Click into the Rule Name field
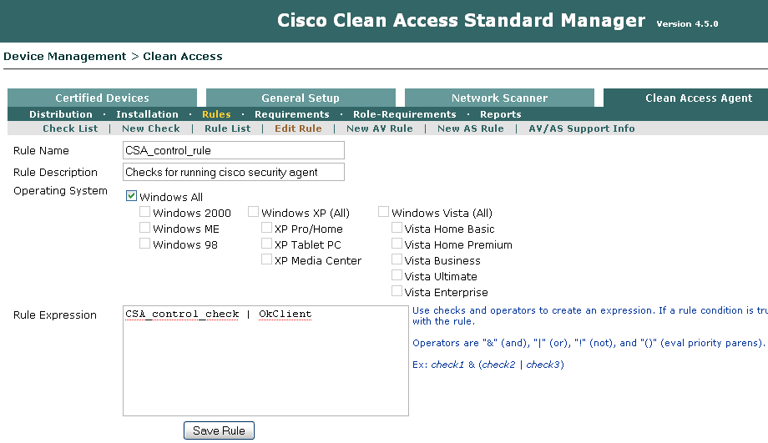Viewport: 768px width, 443px height. pyautogui.click(x=233, y=150)
